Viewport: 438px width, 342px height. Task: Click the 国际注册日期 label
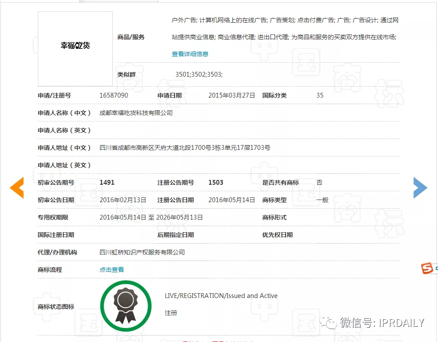[x=56, y=235]
